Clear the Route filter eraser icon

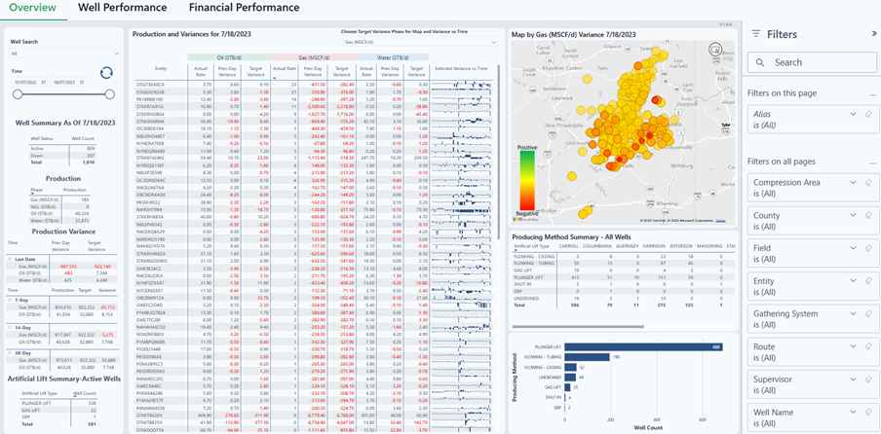[x=868, y=346]
